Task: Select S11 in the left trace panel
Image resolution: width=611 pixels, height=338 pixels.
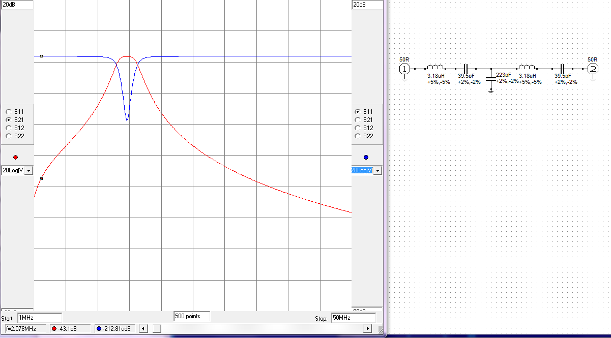Action: tap(8, 111)
